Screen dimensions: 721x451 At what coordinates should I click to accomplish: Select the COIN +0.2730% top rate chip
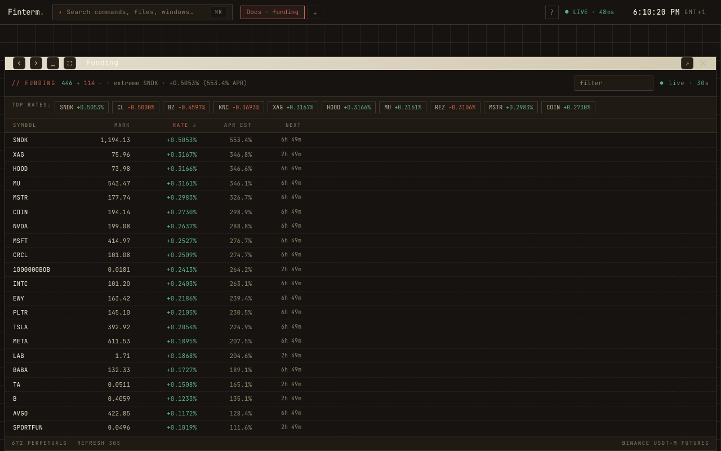coord(568,108)
